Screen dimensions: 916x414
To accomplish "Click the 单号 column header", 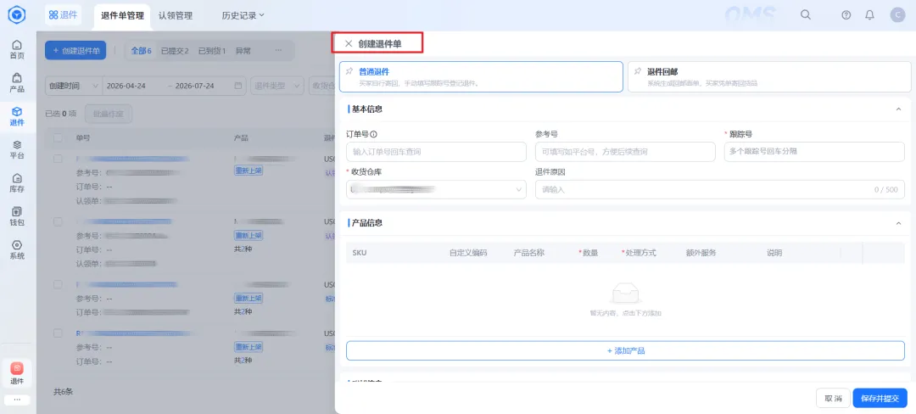I will click(x=83, y=138).
